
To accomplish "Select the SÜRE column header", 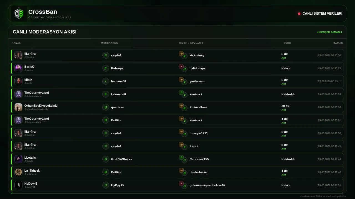I will coord(287,43).
